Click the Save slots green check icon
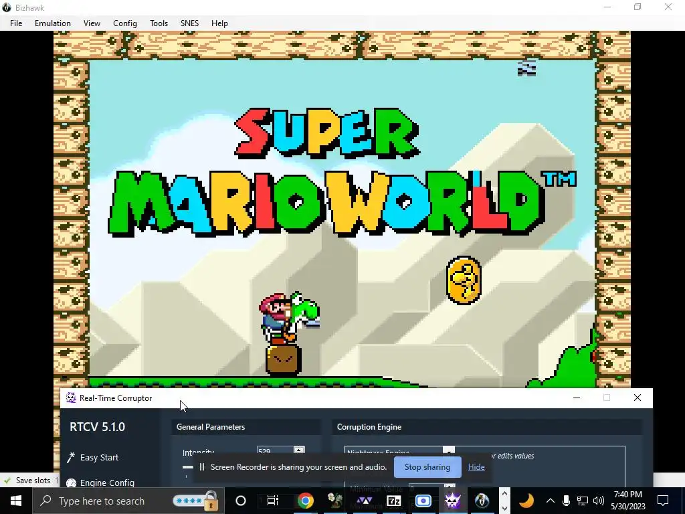The height and width of the screenshot is (514, 685). pos(7,481)
